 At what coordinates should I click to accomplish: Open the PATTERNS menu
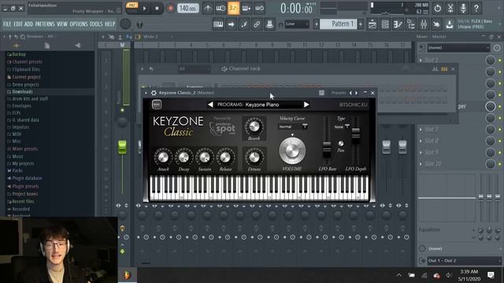pos(45,24)
